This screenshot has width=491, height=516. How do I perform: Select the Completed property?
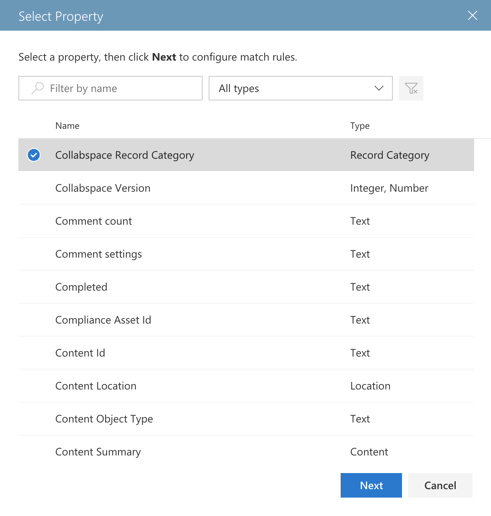246,287
